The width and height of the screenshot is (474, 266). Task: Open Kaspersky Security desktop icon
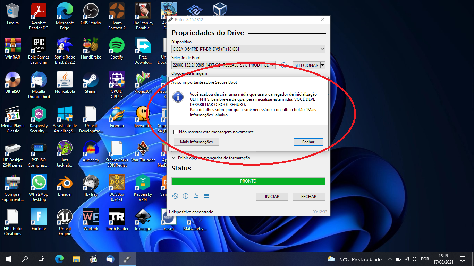click(39, 119)
